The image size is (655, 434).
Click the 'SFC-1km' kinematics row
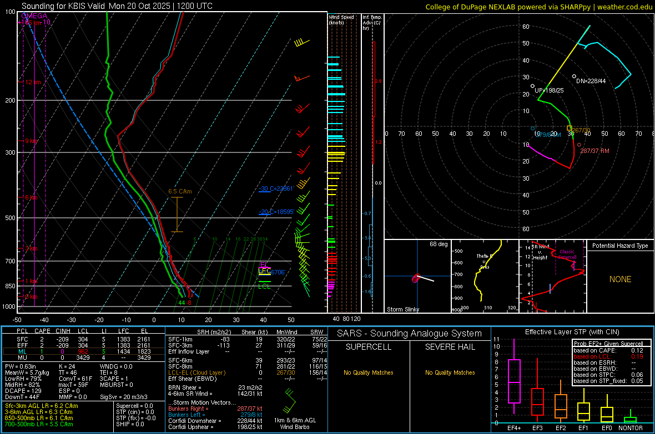[x=248, y=339]
